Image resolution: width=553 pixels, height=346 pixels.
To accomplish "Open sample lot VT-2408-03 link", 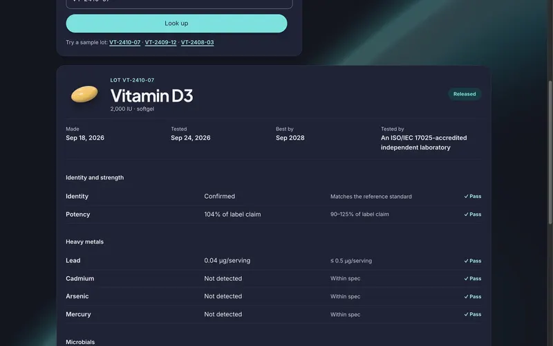I will (x=197, y=42).
